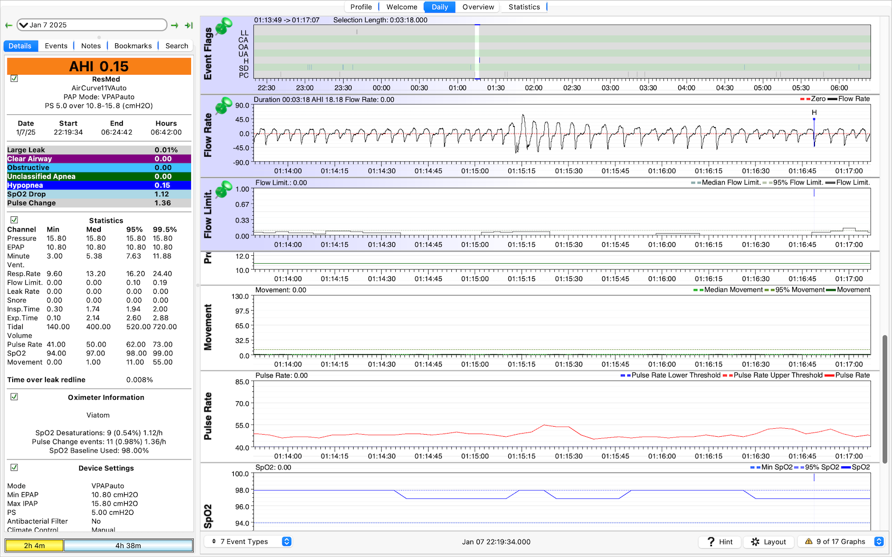Select the Daily tab
The height and width of the screenshot is (557, 892).
click(x=440, y=7)
